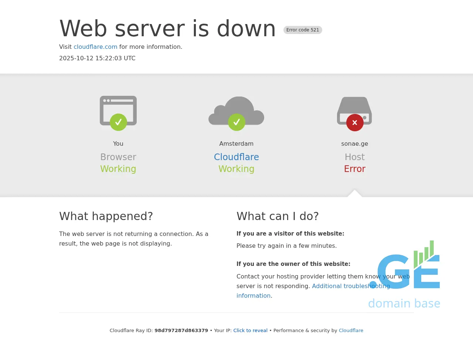
Task: Click the Error code 521 badge
Action: [x=303, y=30]
